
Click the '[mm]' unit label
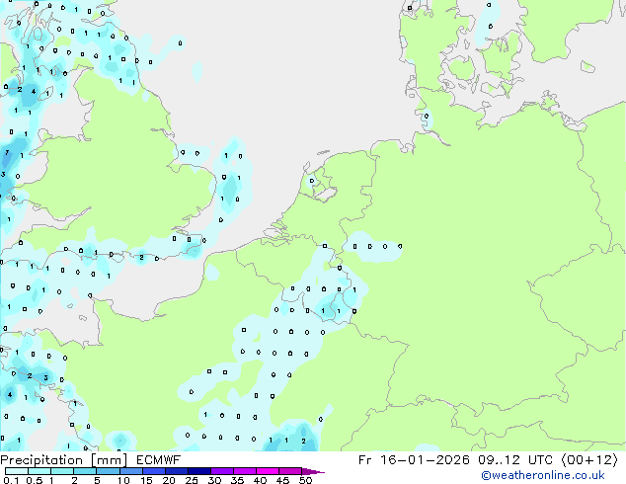(109, 460)
